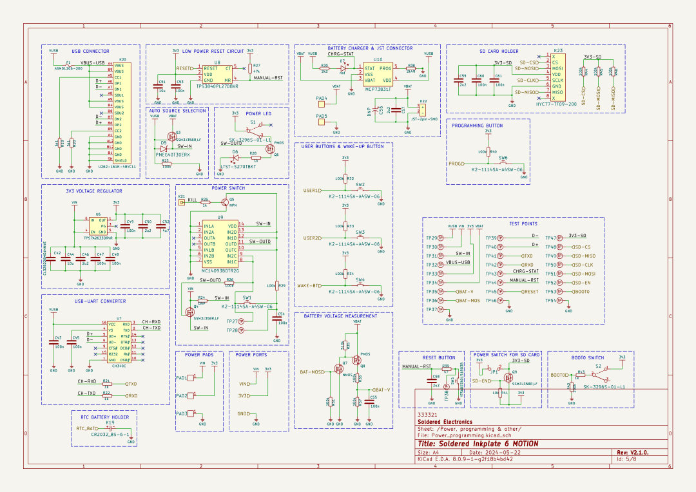696x492 pixels.
Task: Select the "LOW POWER RESET CIRCUIT" heading
Action: (x=213, y=51)
